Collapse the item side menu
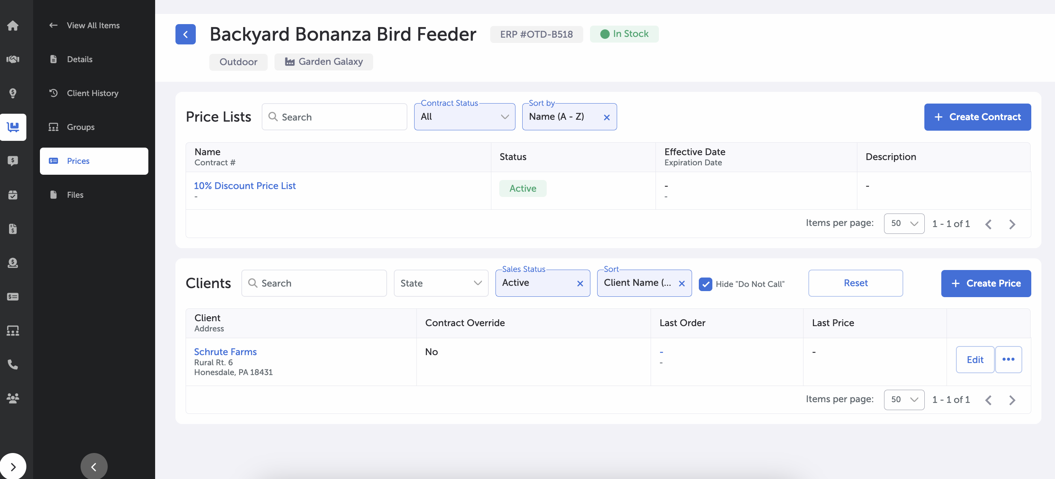The image size is (1055, 479). coord(94,467)
